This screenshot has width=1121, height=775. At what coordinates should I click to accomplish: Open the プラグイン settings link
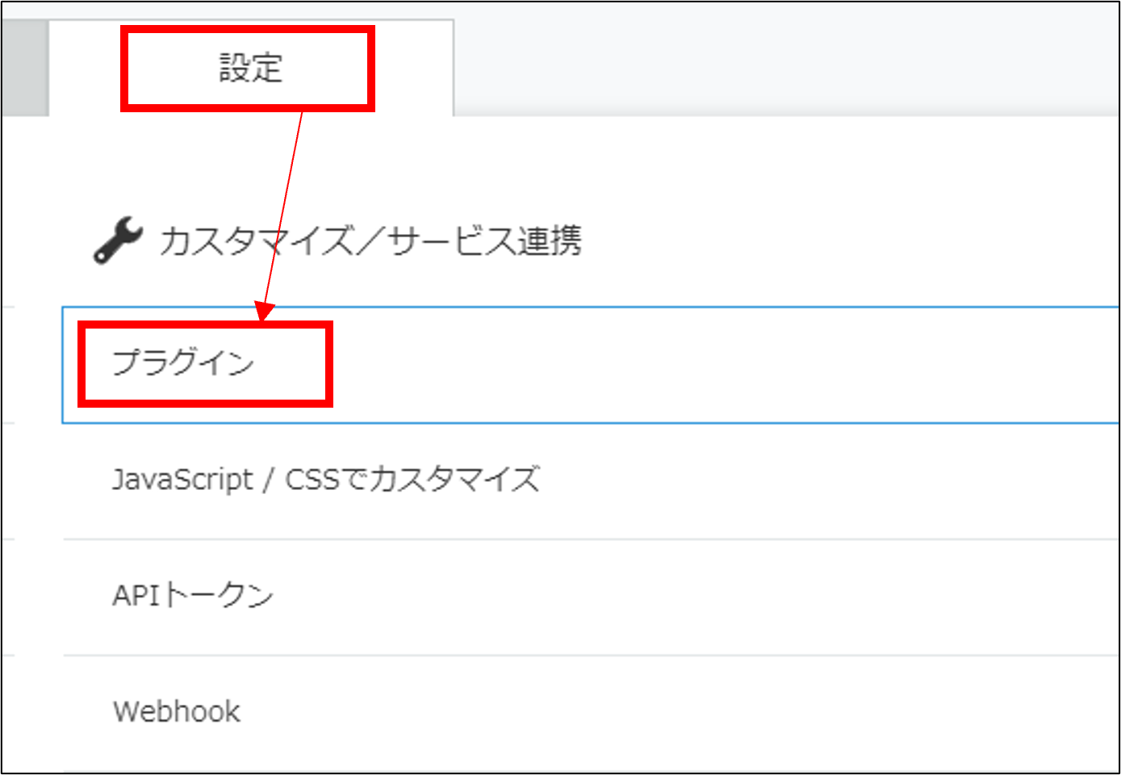point(183,363)
